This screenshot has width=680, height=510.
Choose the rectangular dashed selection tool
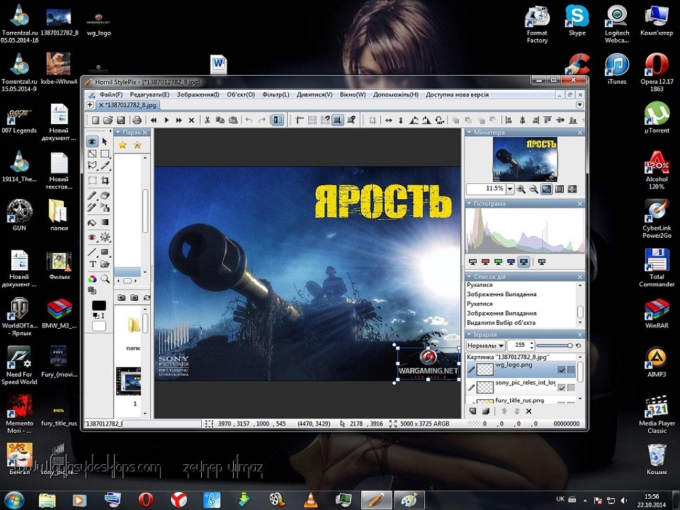[x=104, y=154]
